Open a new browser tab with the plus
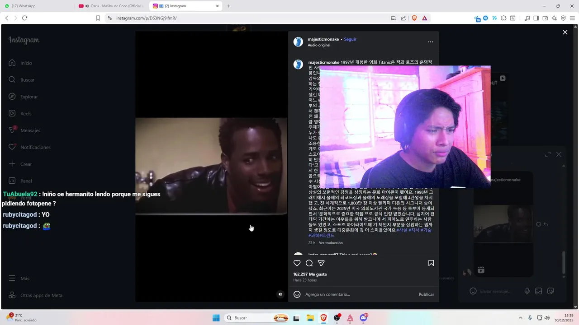The height and width of the screenshot is (325, 579). pos(228,6)
